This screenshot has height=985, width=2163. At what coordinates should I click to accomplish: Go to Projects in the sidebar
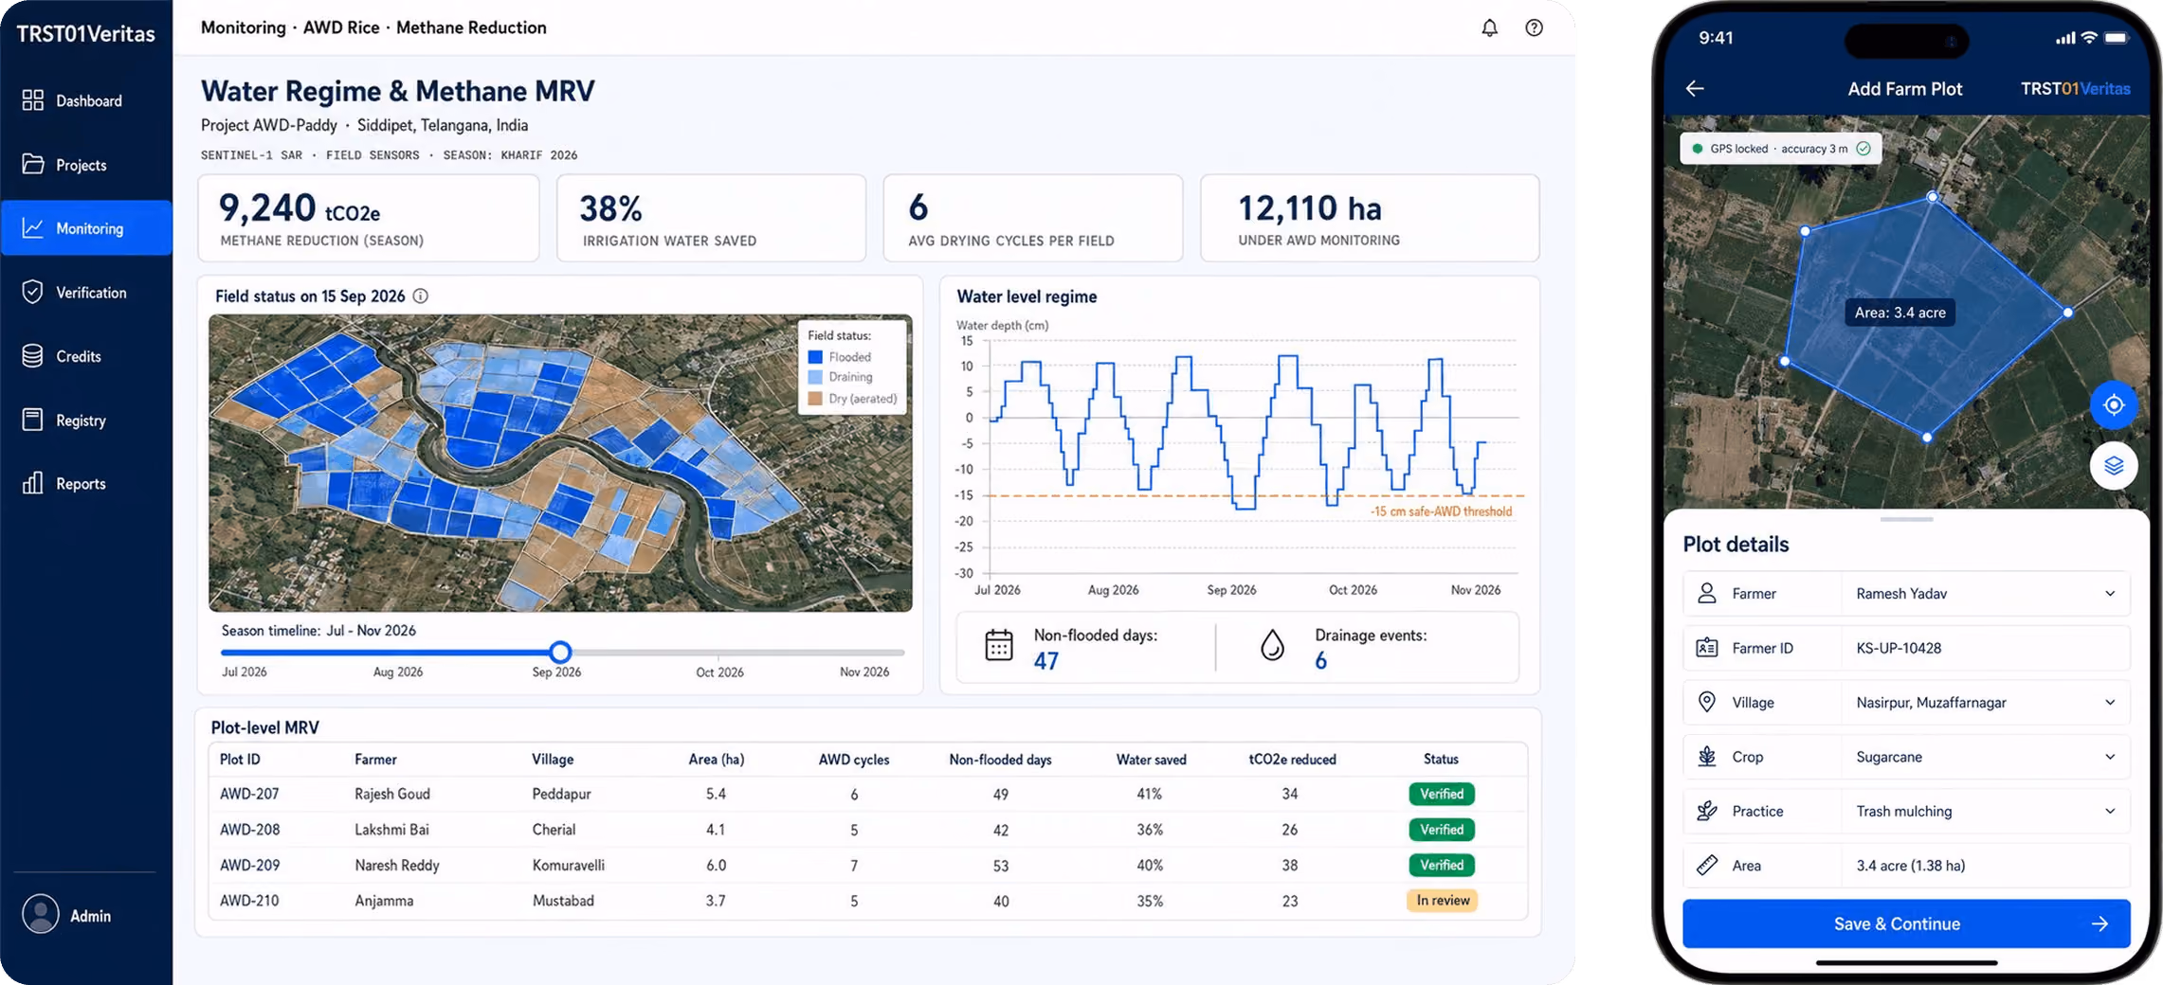[86, 165]
